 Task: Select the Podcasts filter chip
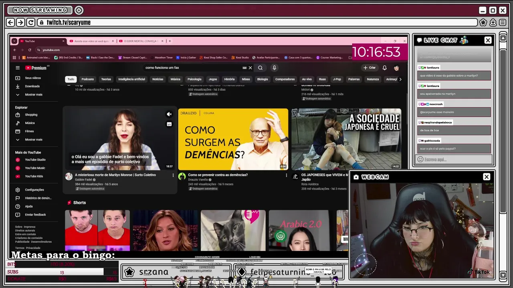pos(87,79)
